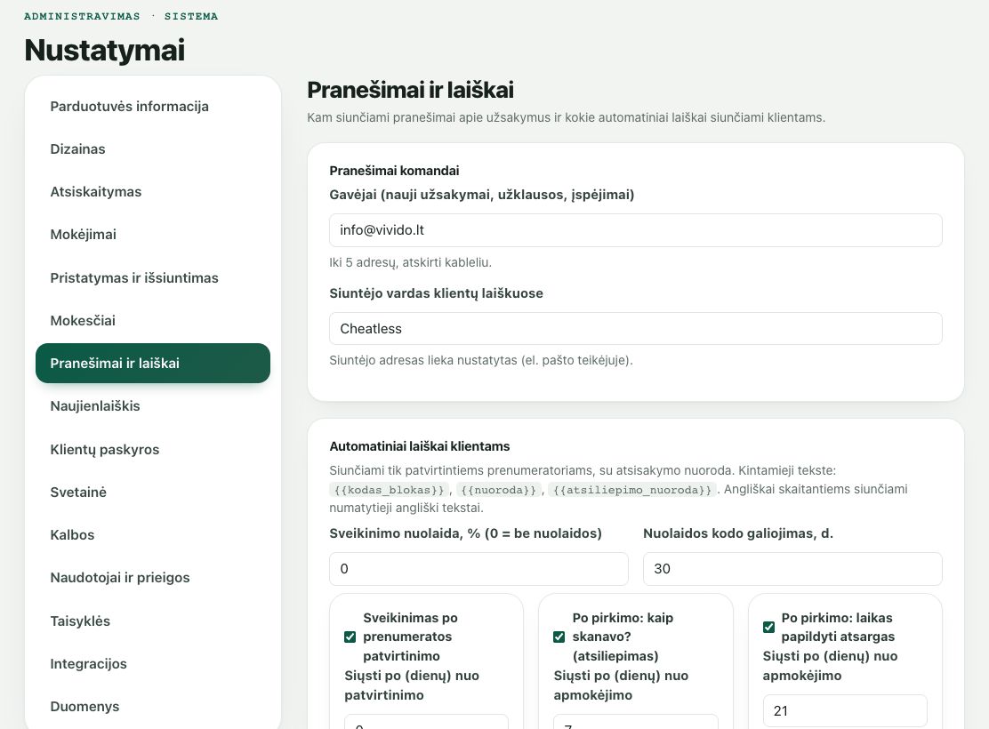This screenshot has width=989, height=729.
Task: Go to Mokesčiai section
Action: coord(153,320)
